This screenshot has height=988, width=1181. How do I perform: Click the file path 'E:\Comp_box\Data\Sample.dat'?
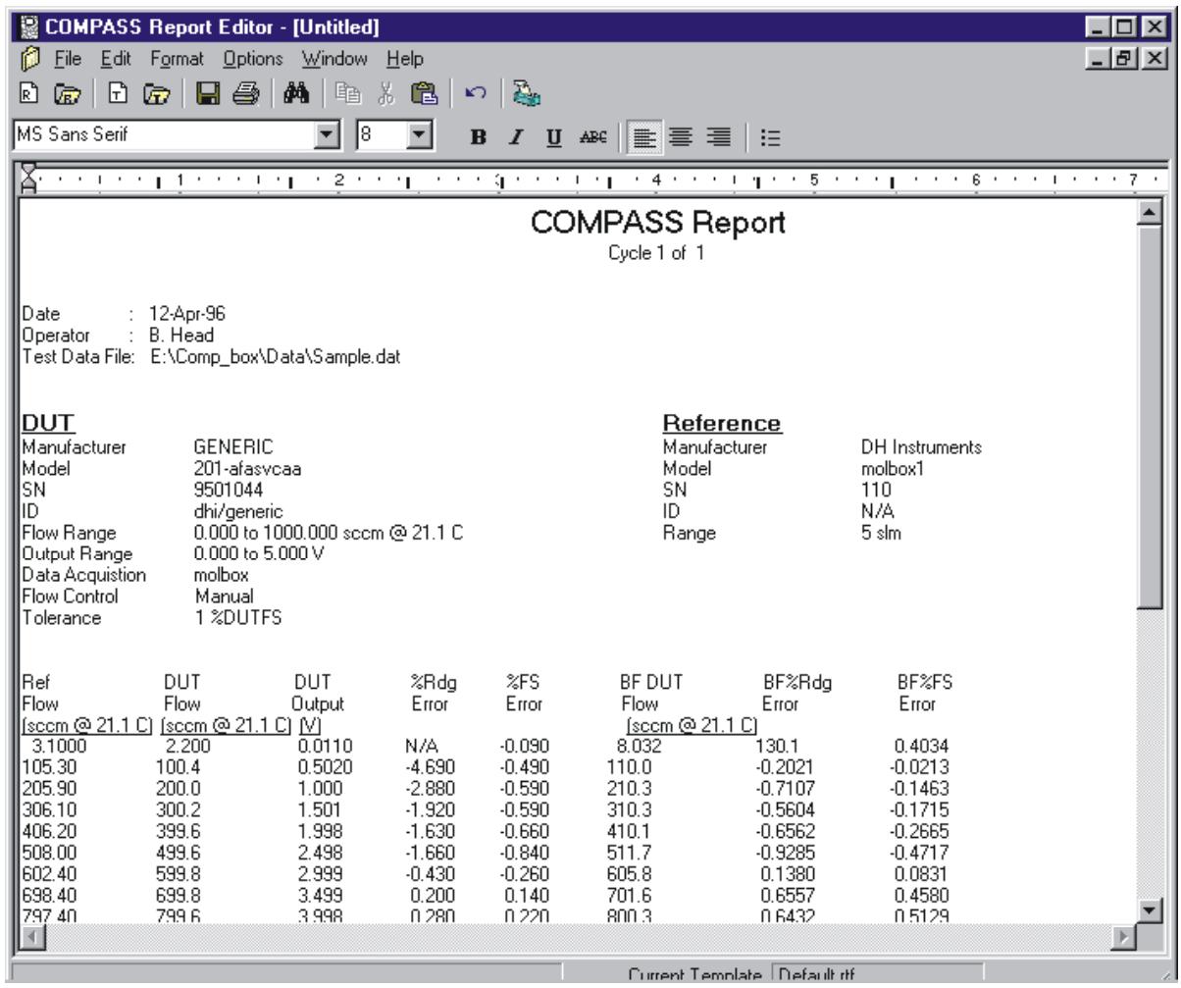point(276,355)
